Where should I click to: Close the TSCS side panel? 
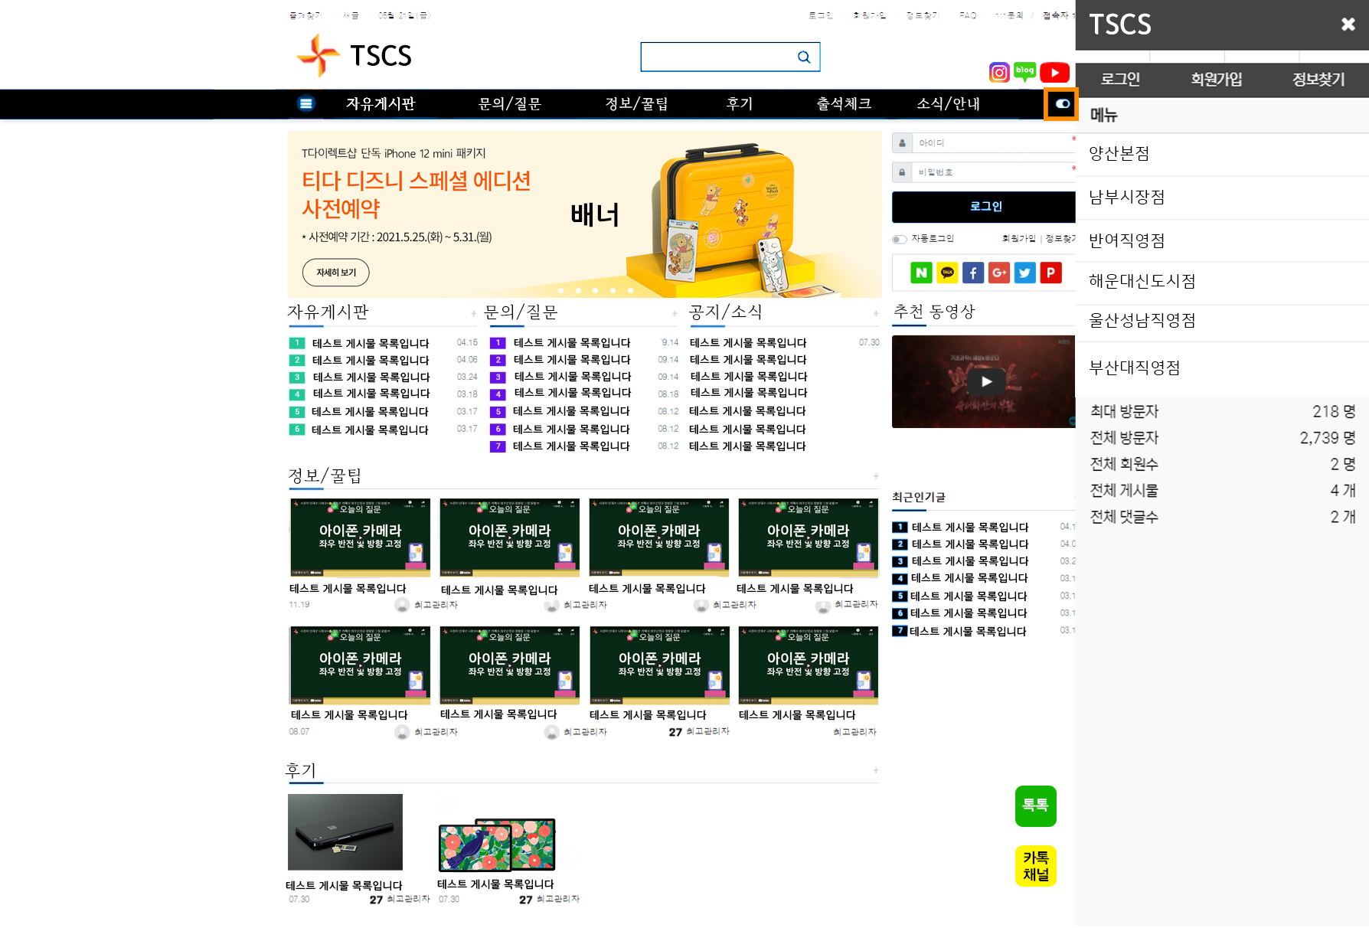(x=1348, y=25)
